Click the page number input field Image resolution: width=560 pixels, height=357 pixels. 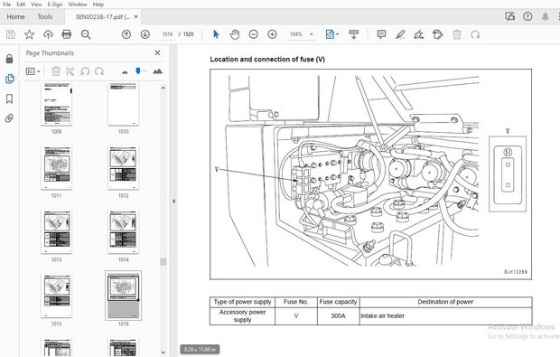pos(167,34)
